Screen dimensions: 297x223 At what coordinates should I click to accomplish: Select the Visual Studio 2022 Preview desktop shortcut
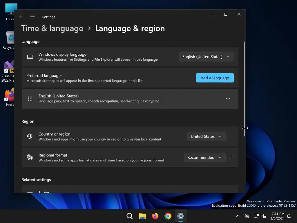8,71
